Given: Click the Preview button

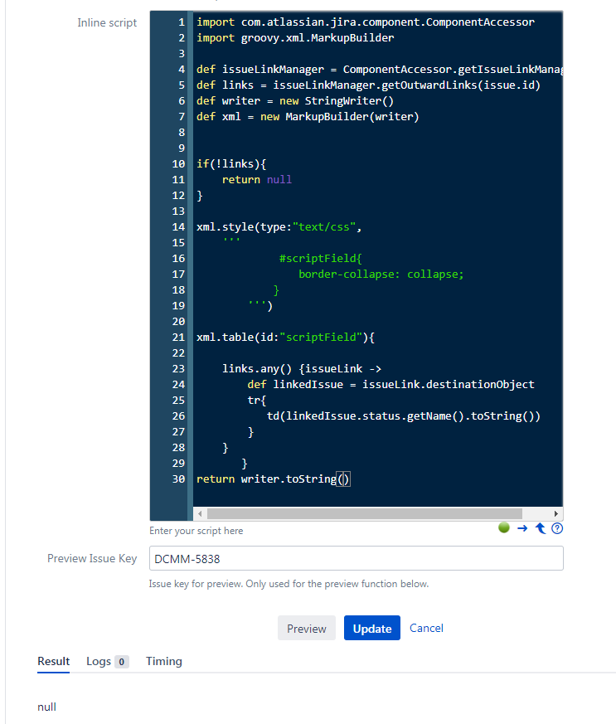Looking at the screenshot, I should click(x=307, y=628).
